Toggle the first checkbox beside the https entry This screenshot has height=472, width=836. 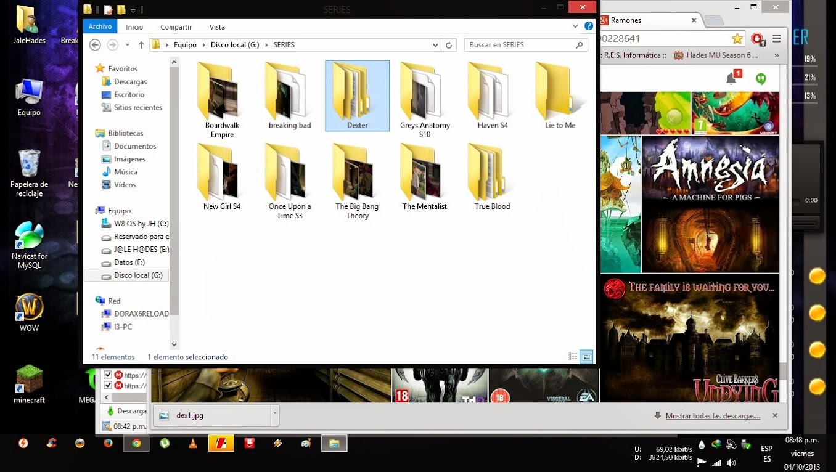(x=108, y=375)
